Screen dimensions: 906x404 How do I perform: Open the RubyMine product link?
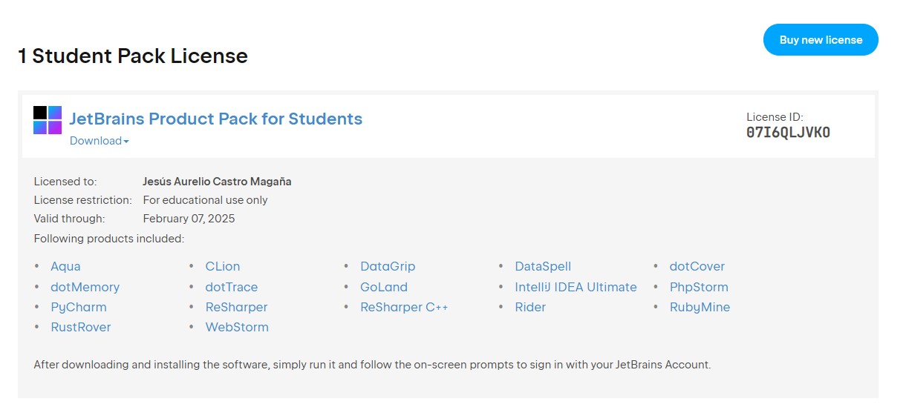point(700,307)
